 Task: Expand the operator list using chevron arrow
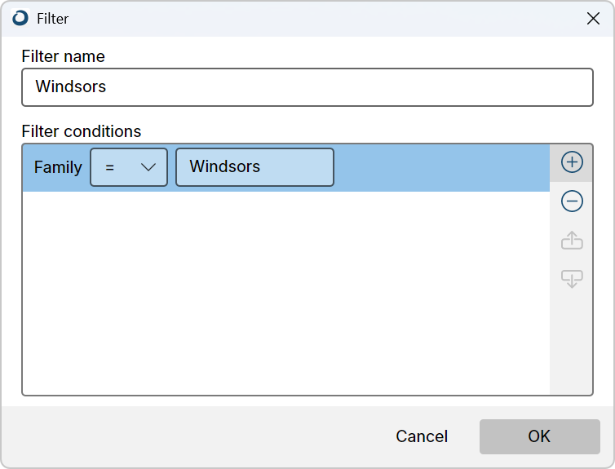point(148,167)
